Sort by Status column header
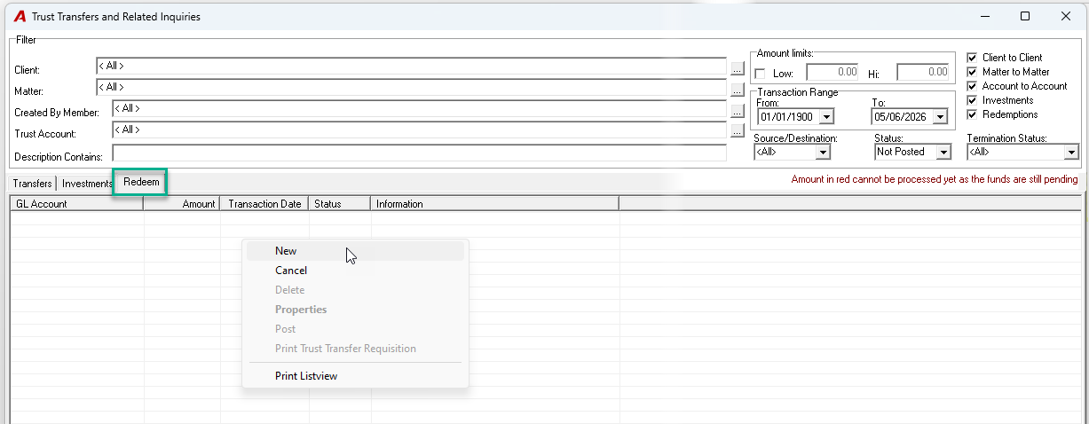Screen dimensions: 1089x424 pos(340,204)
